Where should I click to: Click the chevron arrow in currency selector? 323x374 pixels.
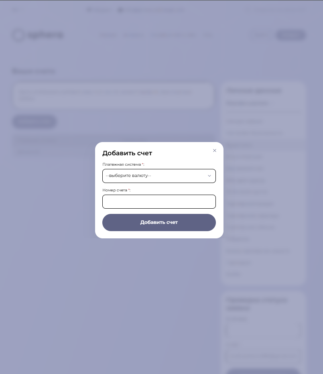209,176
